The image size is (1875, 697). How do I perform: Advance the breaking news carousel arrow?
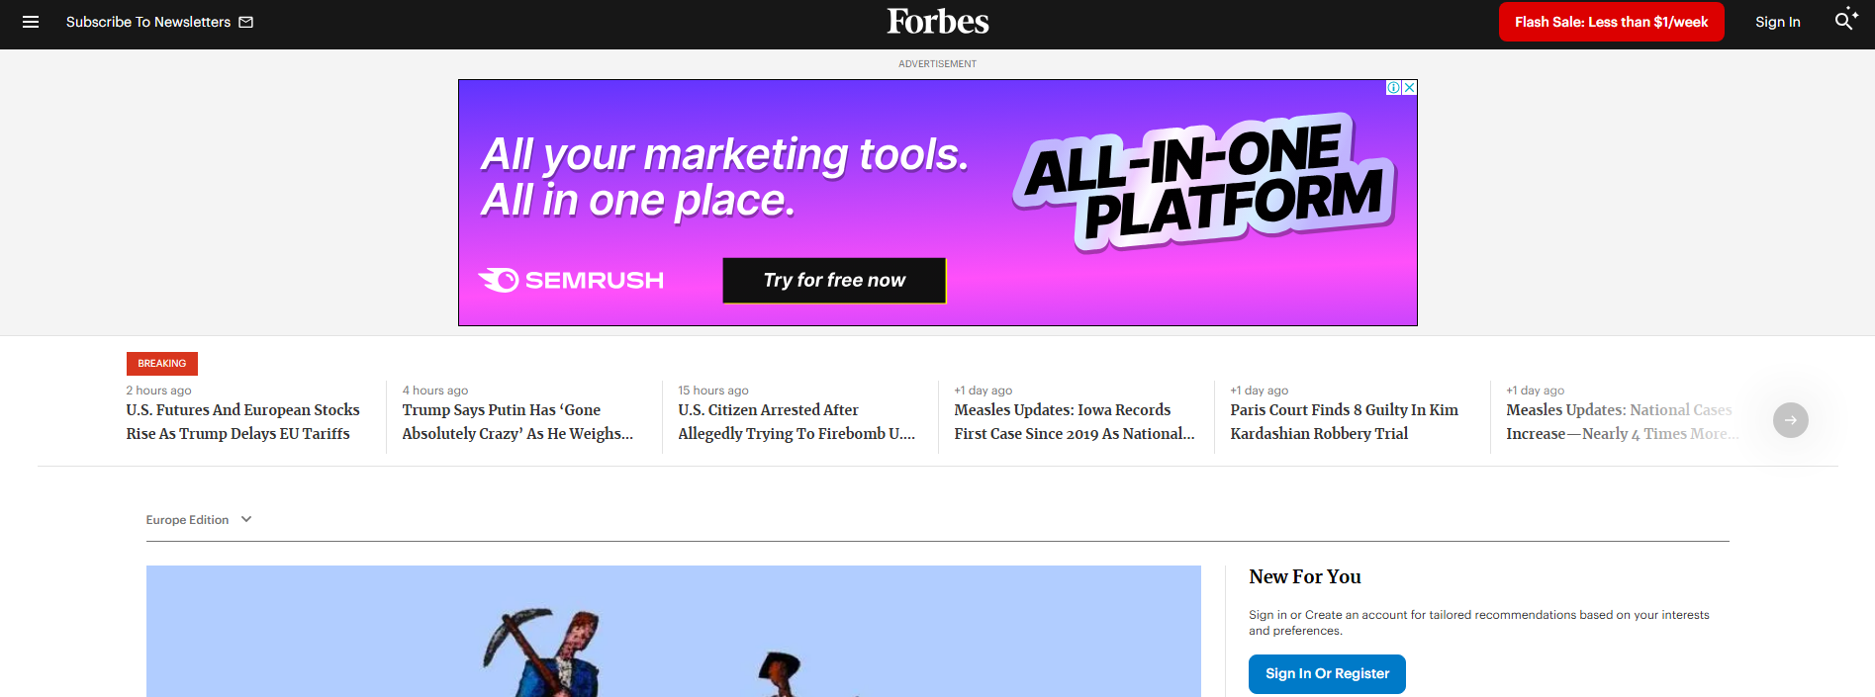pos(1790,420)
